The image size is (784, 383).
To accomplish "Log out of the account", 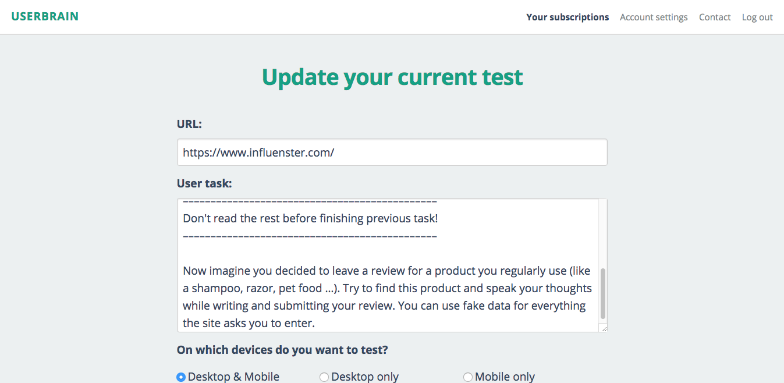I will [x=757, y=17].
